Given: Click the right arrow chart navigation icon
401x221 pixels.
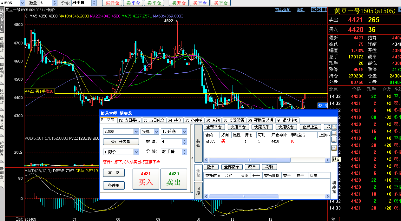Looking at the screenshot, I should coord(319,10).
